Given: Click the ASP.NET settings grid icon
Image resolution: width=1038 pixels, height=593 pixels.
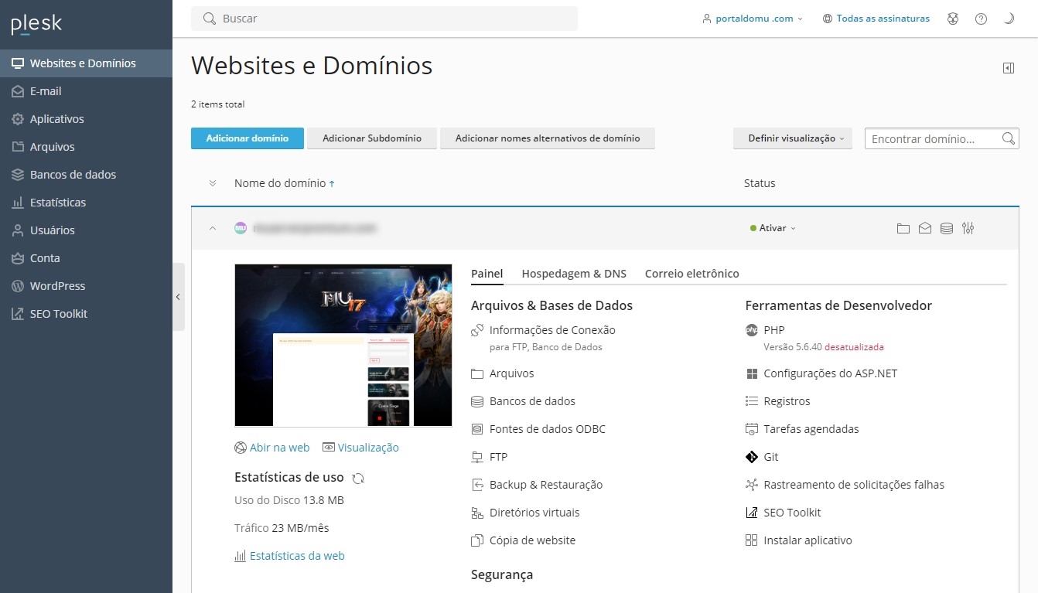Looking at the screenshot, I should (751, 373).
